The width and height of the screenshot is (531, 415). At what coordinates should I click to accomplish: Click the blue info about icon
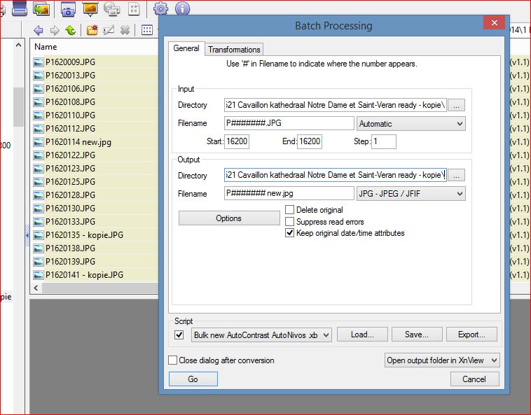[182, 9]
